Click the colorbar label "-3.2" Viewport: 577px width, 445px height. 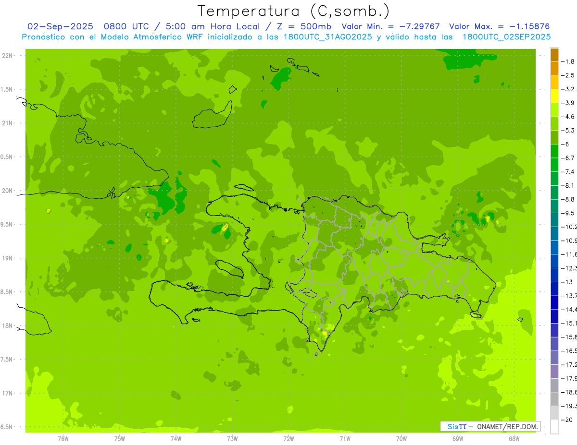coord(569,89)
